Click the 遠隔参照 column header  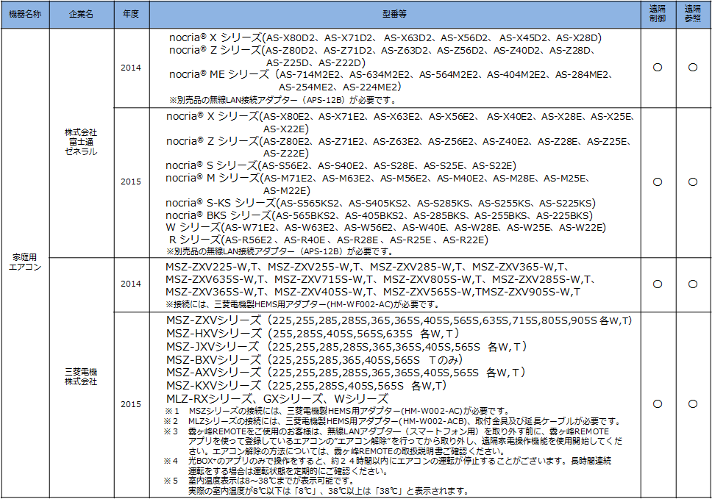click(693, 15)
